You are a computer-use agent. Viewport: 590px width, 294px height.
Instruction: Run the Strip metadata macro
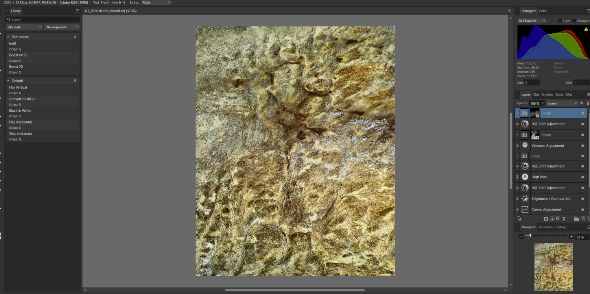43,136
